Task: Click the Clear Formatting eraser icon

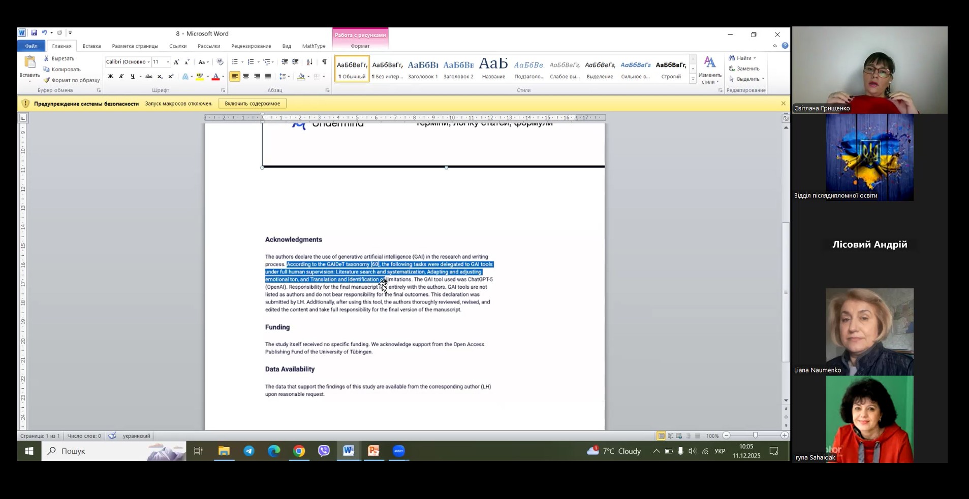Action: [220, 62]
